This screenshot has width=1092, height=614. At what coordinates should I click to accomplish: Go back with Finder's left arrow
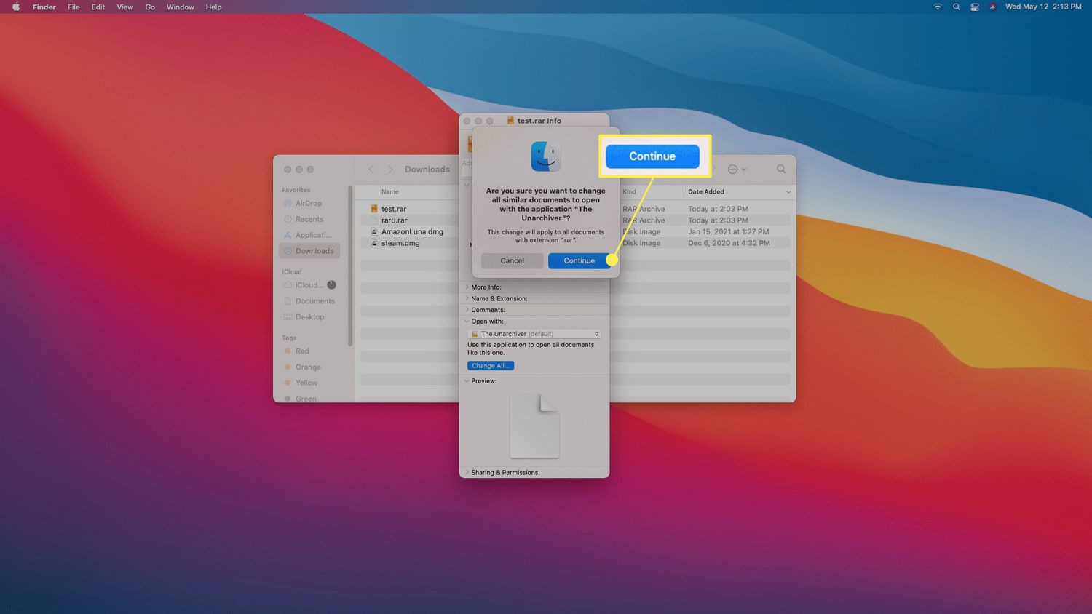pos(371,170)
